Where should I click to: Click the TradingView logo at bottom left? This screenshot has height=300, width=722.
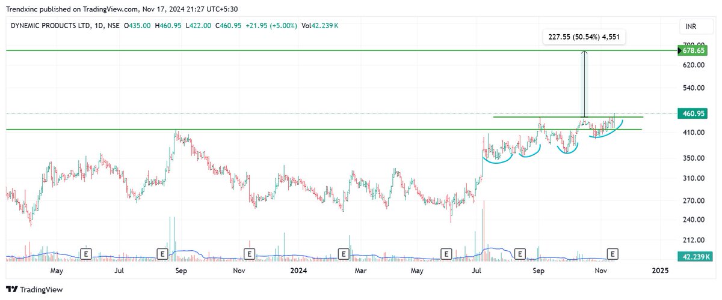coord(34,290)
